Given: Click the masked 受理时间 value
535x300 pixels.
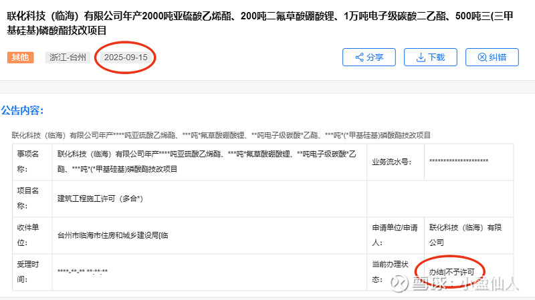Looking at the screenshot, I should 82,272.
